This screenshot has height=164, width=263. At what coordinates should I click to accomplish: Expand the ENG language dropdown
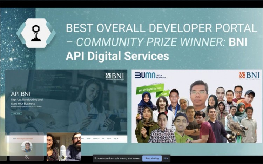point(116,138)
